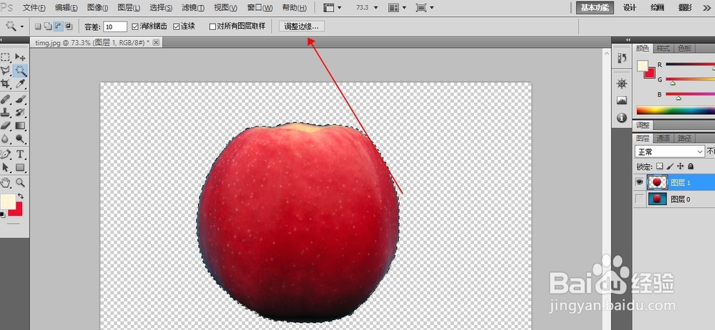Switch to the 通道 channels tab

click(664, 138)
